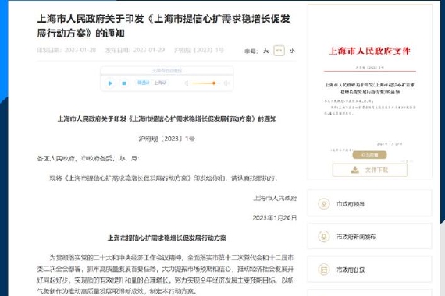Click document number 沪府规〔2023〕1号 in the body
Image resolution: width=445 pixels, height=296 pixels.
[167, 139]
